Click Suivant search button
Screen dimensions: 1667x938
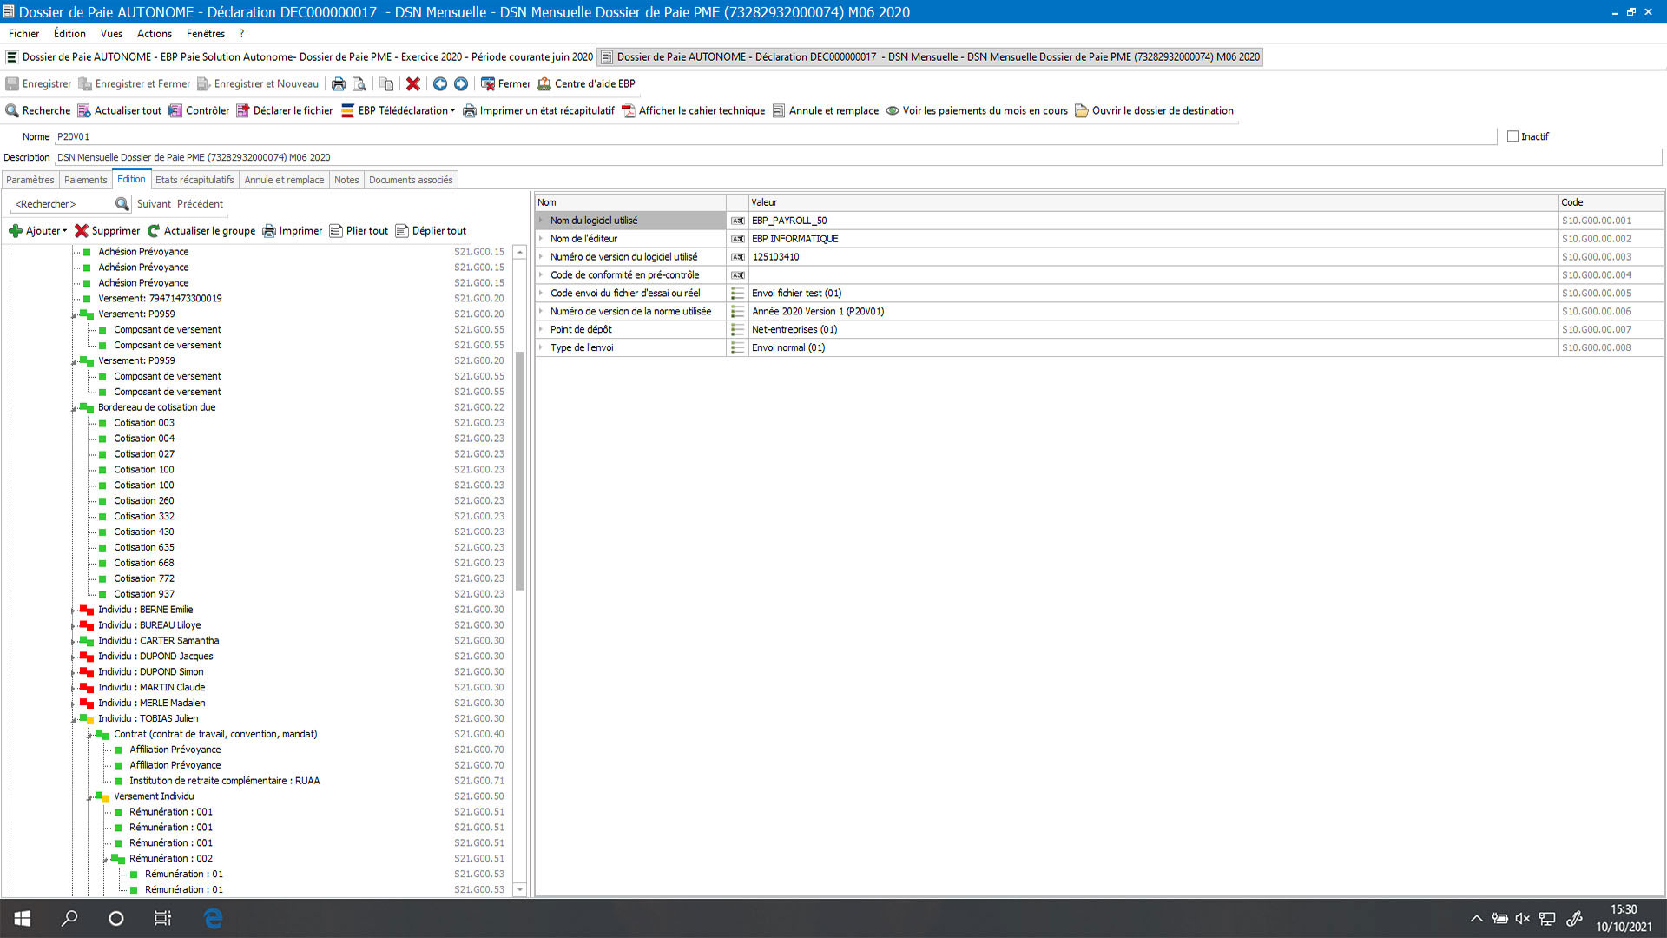coord(154,204)
